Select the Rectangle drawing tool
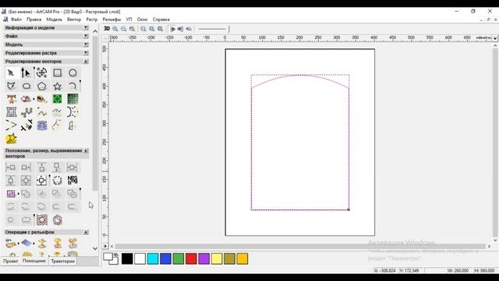Image resolution: width=499 pixels, height=281 pixels. point(57,73)
